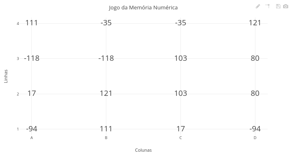Select card -35 in column B row 4
Viewport: 299px width, 166px height.
pyautogui.click(x=106, y=23)
